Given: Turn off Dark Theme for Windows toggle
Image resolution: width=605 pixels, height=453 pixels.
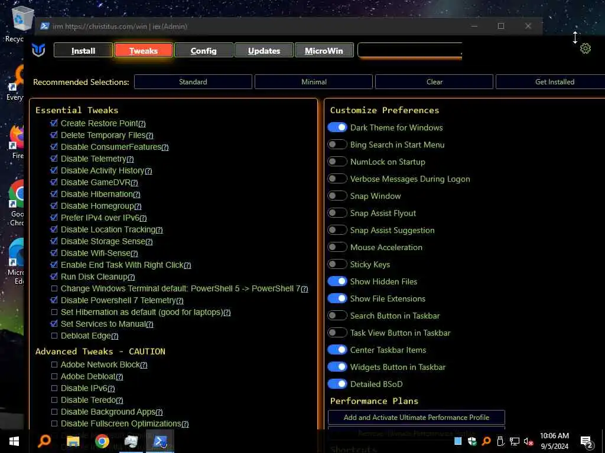Looking at the screenshot, I should coord(337,127).
